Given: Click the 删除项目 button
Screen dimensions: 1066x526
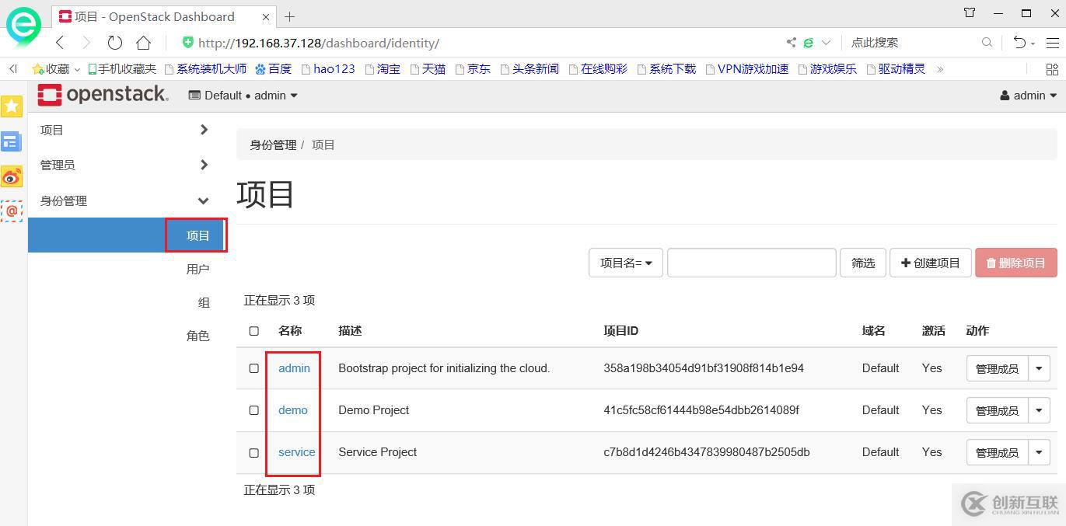Looking at the screenshot, I should click(1016, 263).
